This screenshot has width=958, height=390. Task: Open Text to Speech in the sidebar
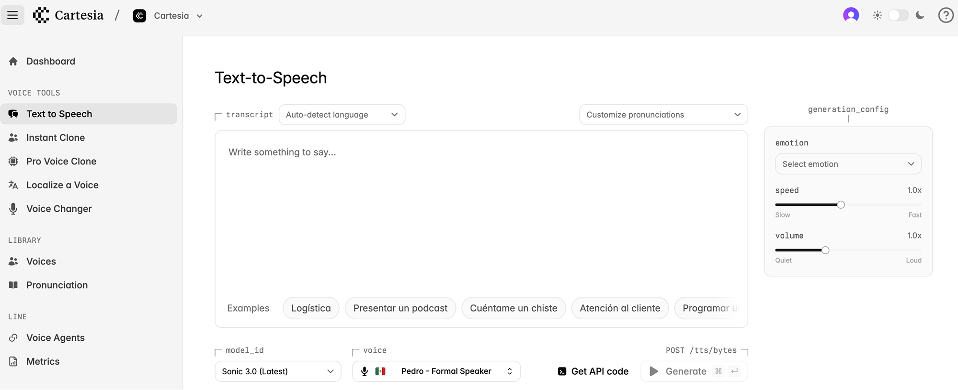(89, 114)
